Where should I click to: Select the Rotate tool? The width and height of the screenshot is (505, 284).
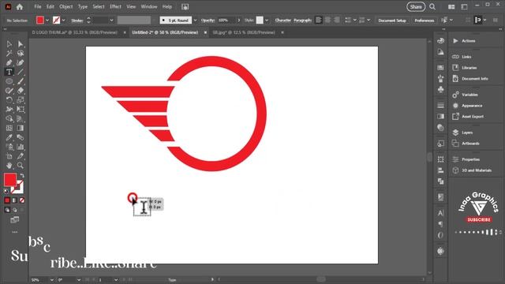click(9, 100)
